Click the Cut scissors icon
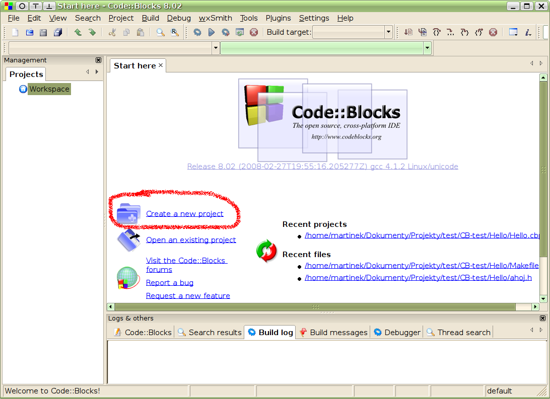550x399 pixels. point(112,32)
